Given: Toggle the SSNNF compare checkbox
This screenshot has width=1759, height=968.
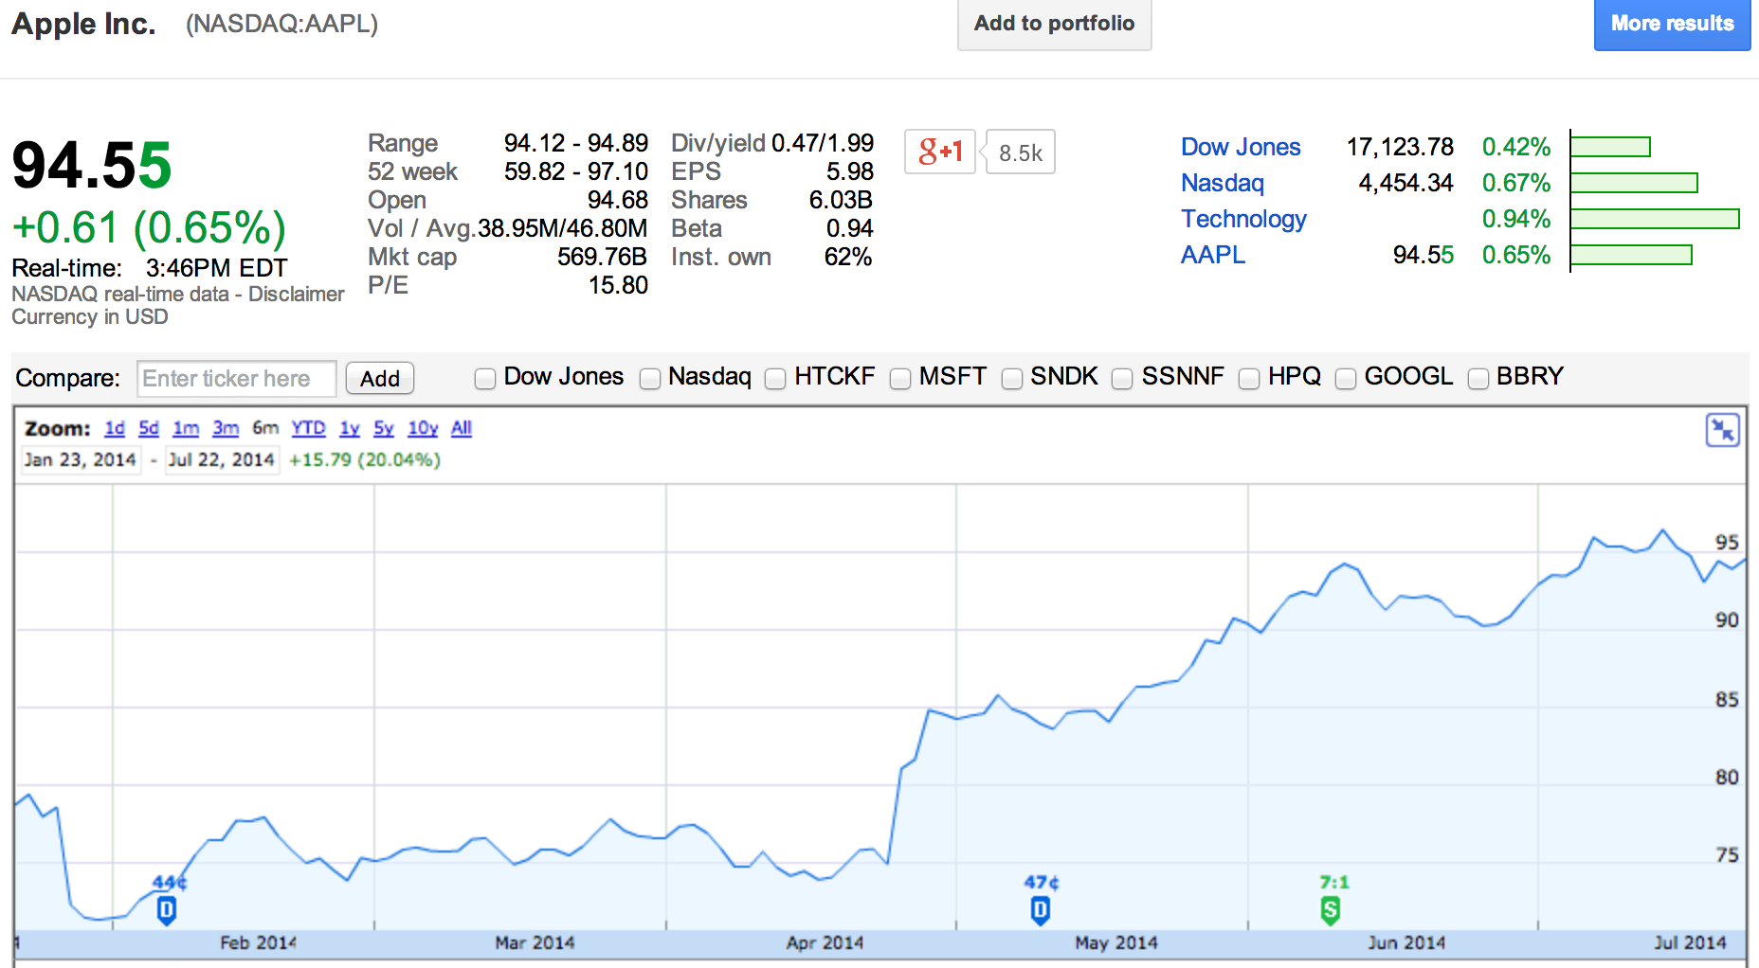Looking at the screenshot, I should click(1122, 379).
